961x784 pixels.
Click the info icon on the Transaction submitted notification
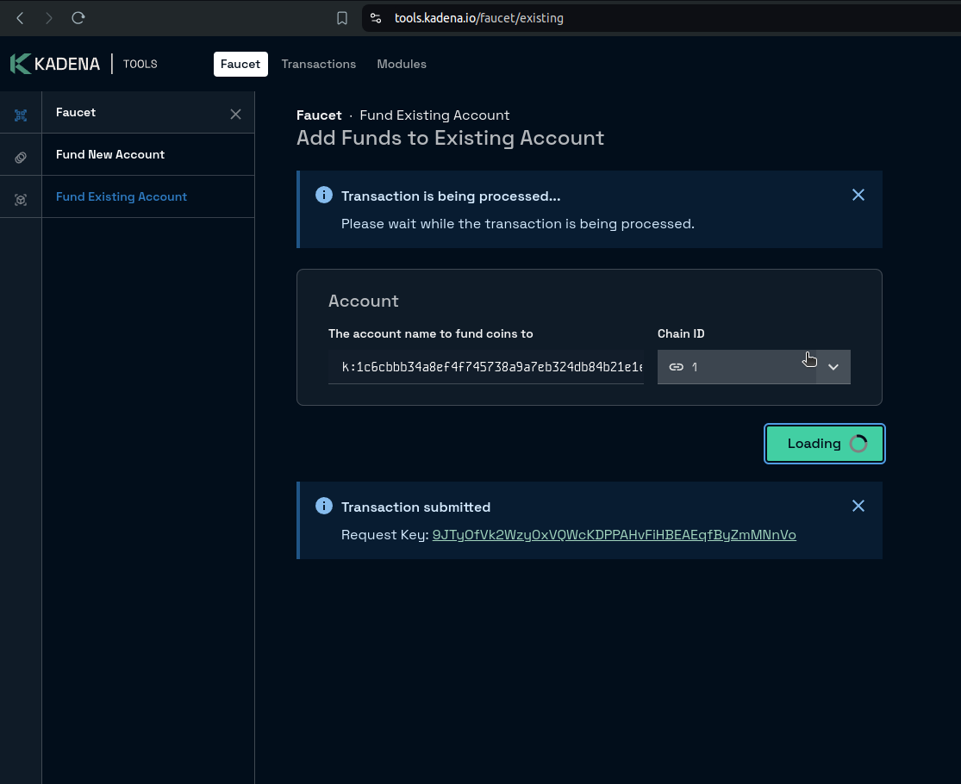coord(323,506)
